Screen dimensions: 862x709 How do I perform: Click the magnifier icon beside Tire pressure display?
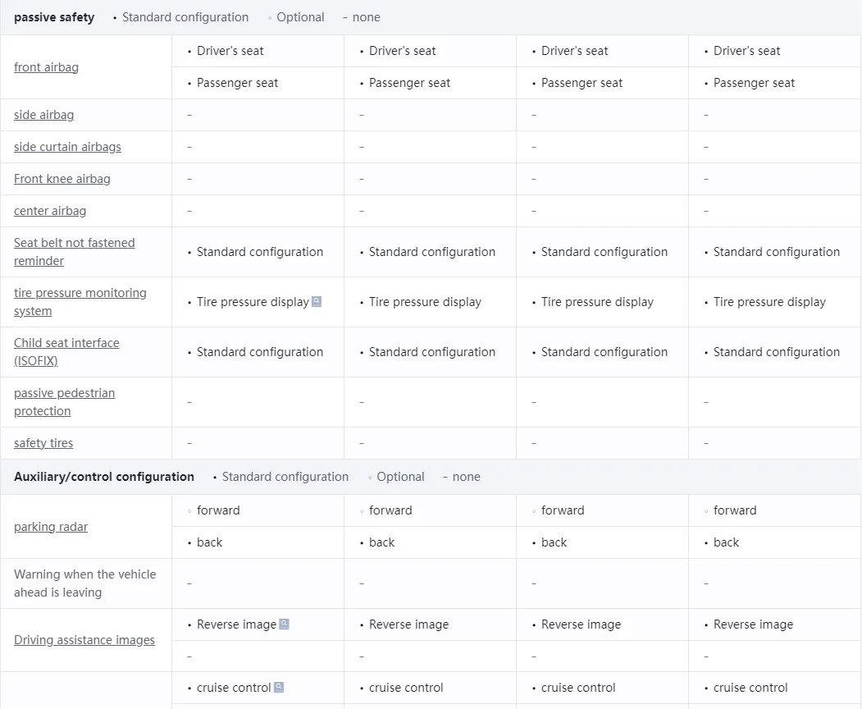click(x=317, y=301)
